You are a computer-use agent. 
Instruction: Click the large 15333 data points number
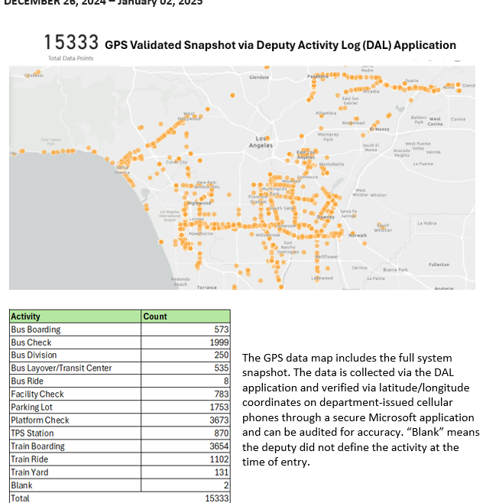[x=71, y=43]
